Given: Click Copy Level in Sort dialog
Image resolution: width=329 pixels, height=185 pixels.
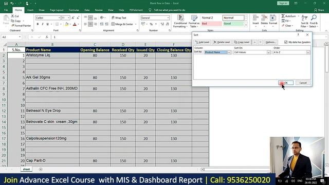Looking at the screenshot, I should tap(242, 42).
